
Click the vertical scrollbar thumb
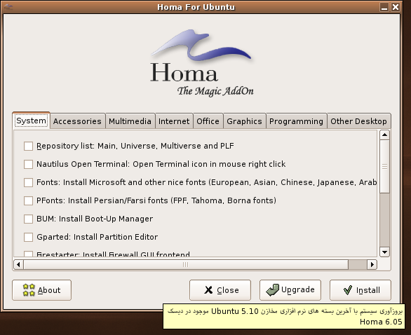point(384,167)
